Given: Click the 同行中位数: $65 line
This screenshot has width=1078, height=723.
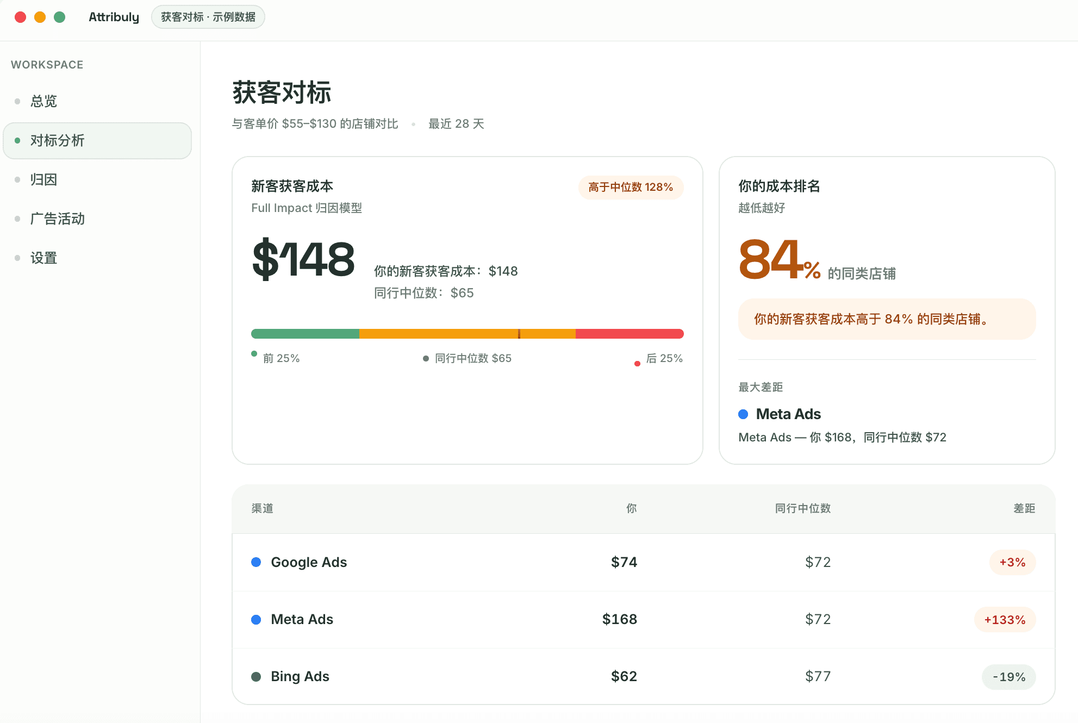Looking at the screenshot, I should 423,293.
